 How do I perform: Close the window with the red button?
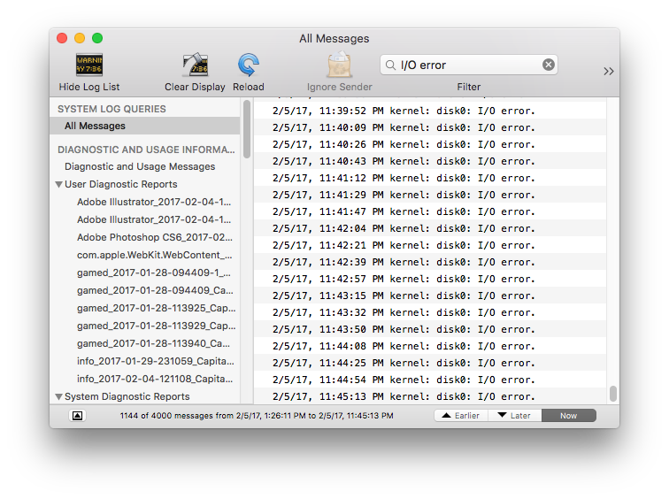(62, 38)
